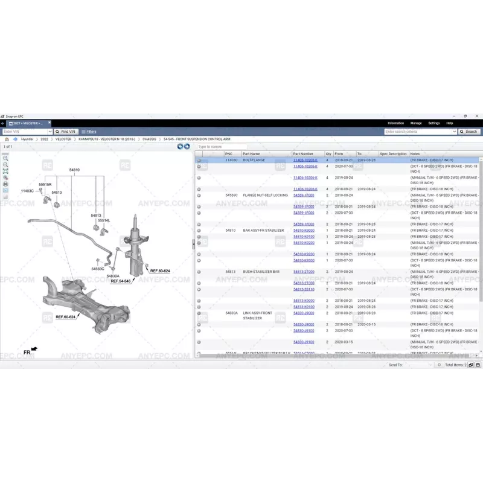Viewport: 483px width, 483px height.
Task: Enable the Filters checkbox
Action: [x=82, y=131]
